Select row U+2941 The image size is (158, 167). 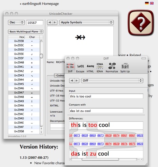24,67
